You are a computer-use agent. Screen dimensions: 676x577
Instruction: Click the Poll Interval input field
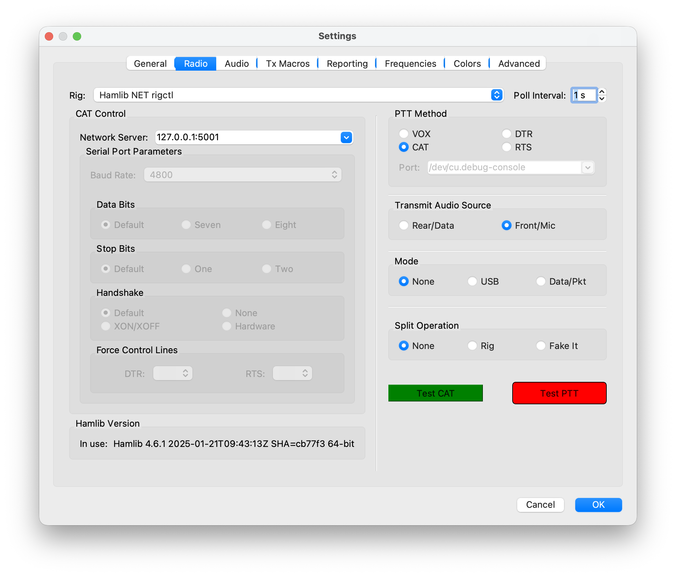[x=584, y=95]
